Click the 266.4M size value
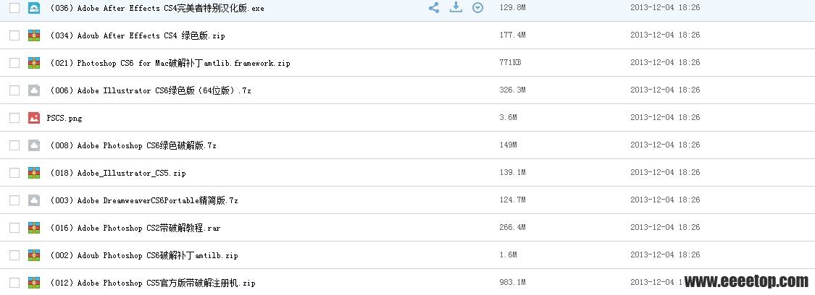Screen dimensions: 815x295 click(512, 228)
